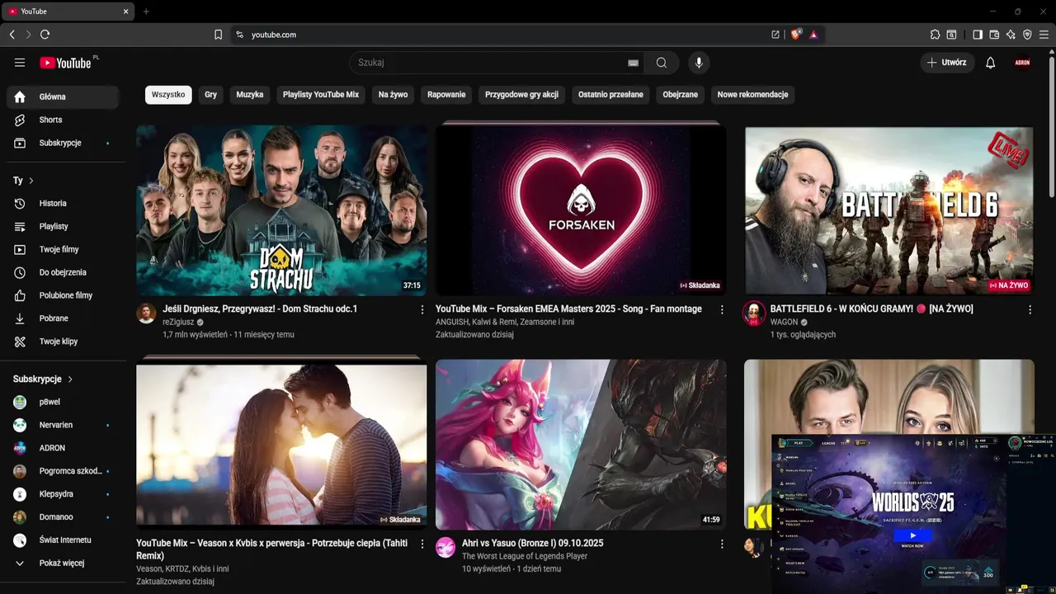This screenshot has width=1056, height=594.
Task: Open Do obejrzenia watch later list
Action: [x=63, y=272]
